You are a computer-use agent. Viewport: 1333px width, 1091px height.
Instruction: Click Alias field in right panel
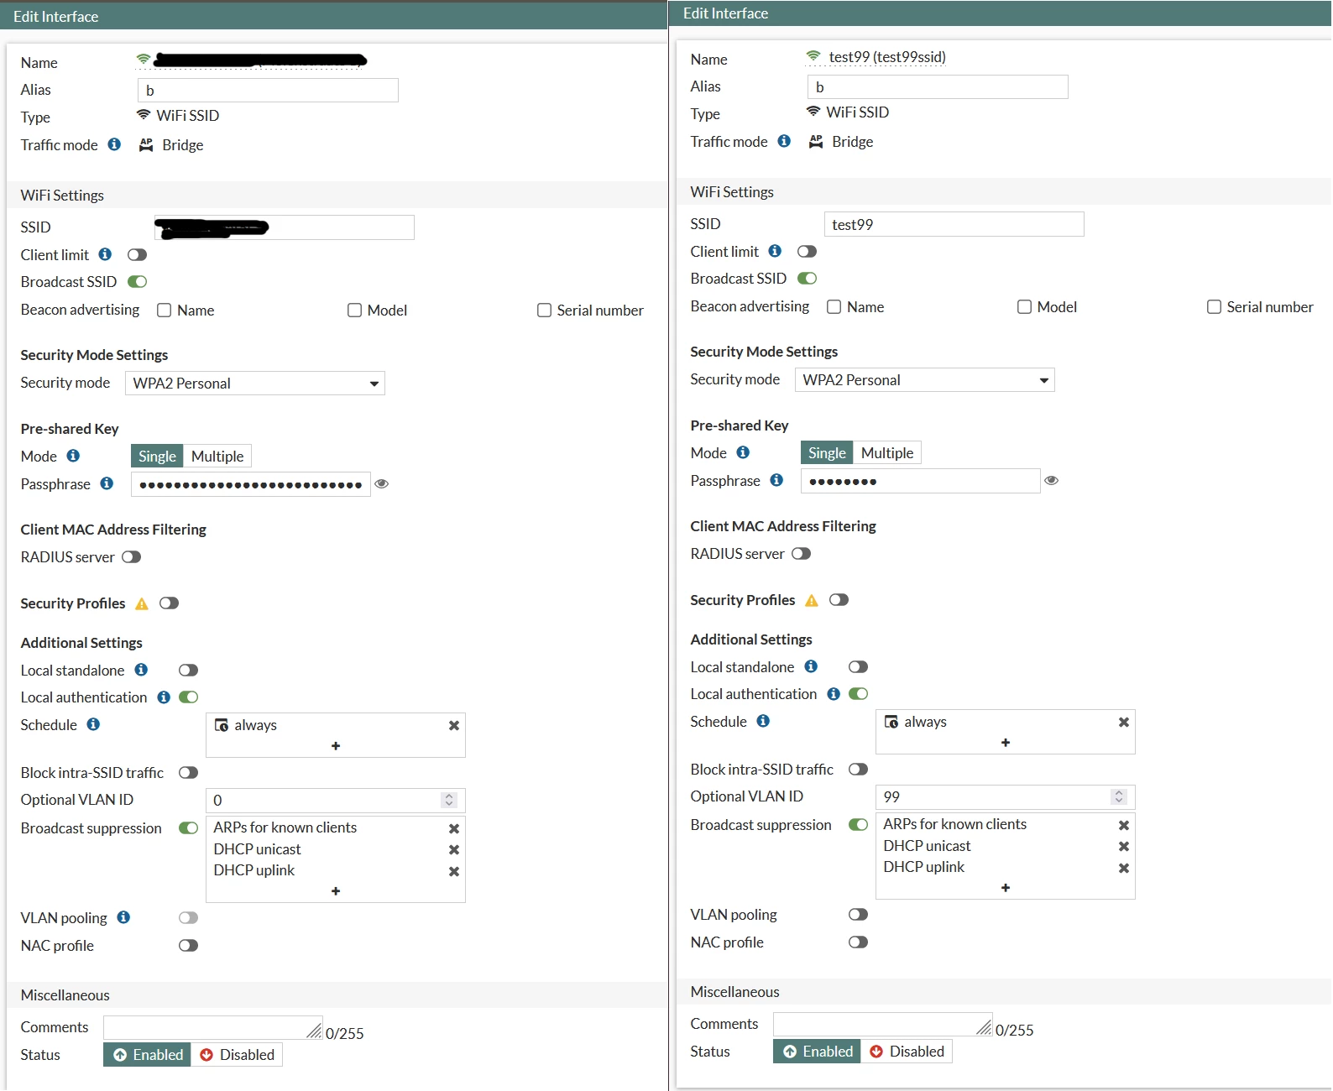[x=938, y=87]
